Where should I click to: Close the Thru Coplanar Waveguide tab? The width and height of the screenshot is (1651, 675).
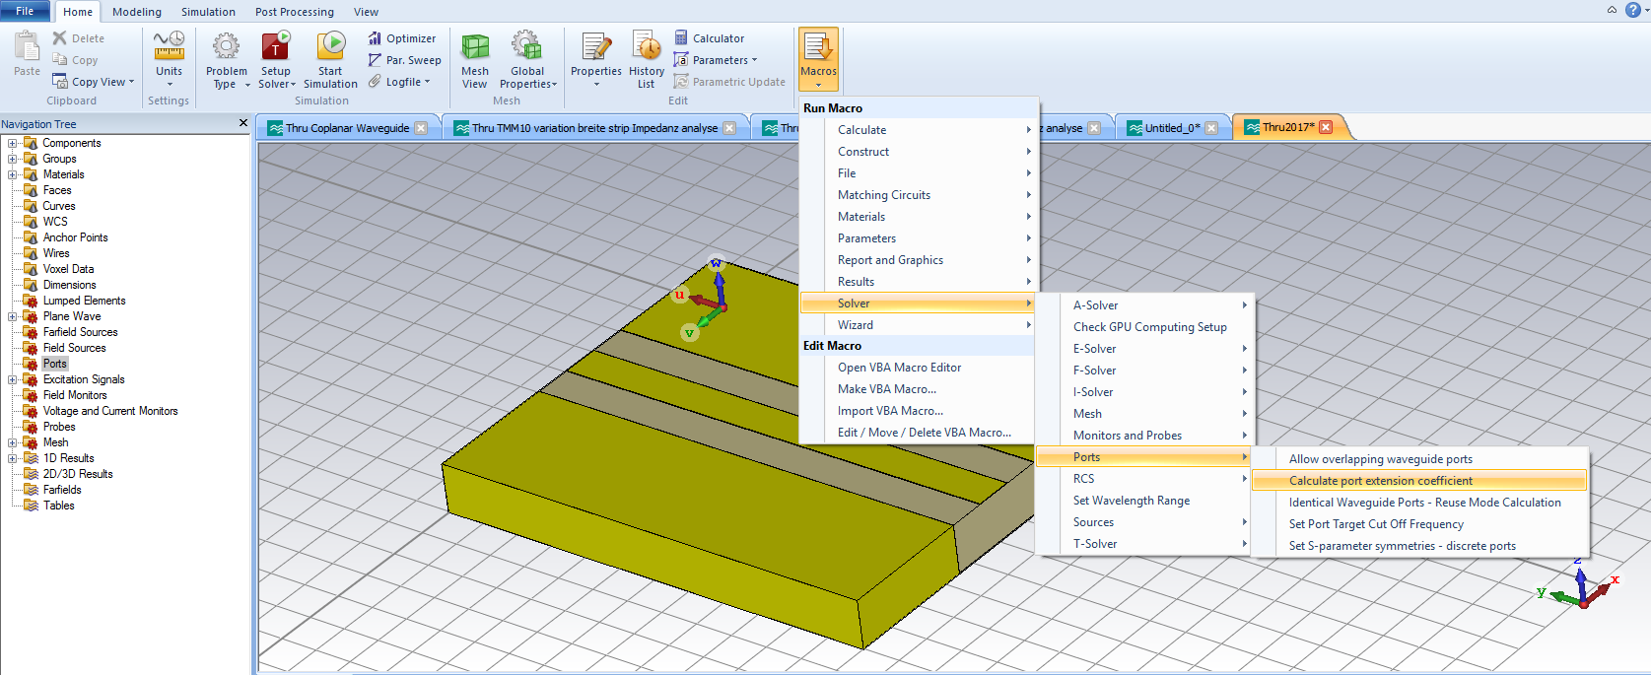click(x=421, y=128)
